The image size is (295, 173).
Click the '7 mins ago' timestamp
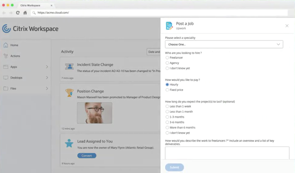tap(67, 78)
